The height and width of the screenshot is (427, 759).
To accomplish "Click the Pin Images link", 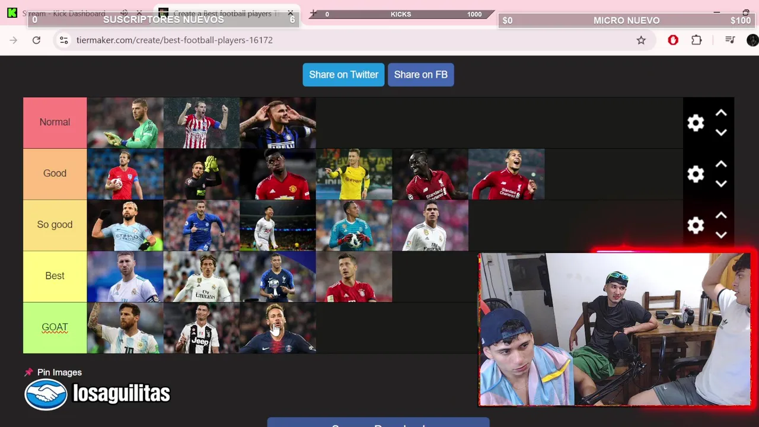I will click(x=59, y=372).
